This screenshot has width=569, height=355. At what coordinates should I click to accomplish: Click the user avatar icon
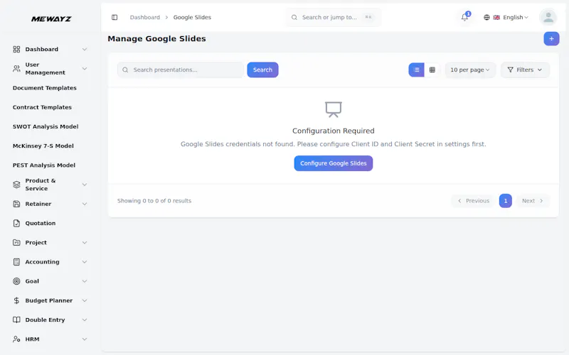[x=548, y=17]
